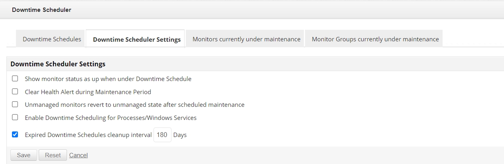Save the downtime scheduler settings
This screenshot has height=164, width=504.
[24, 155]
